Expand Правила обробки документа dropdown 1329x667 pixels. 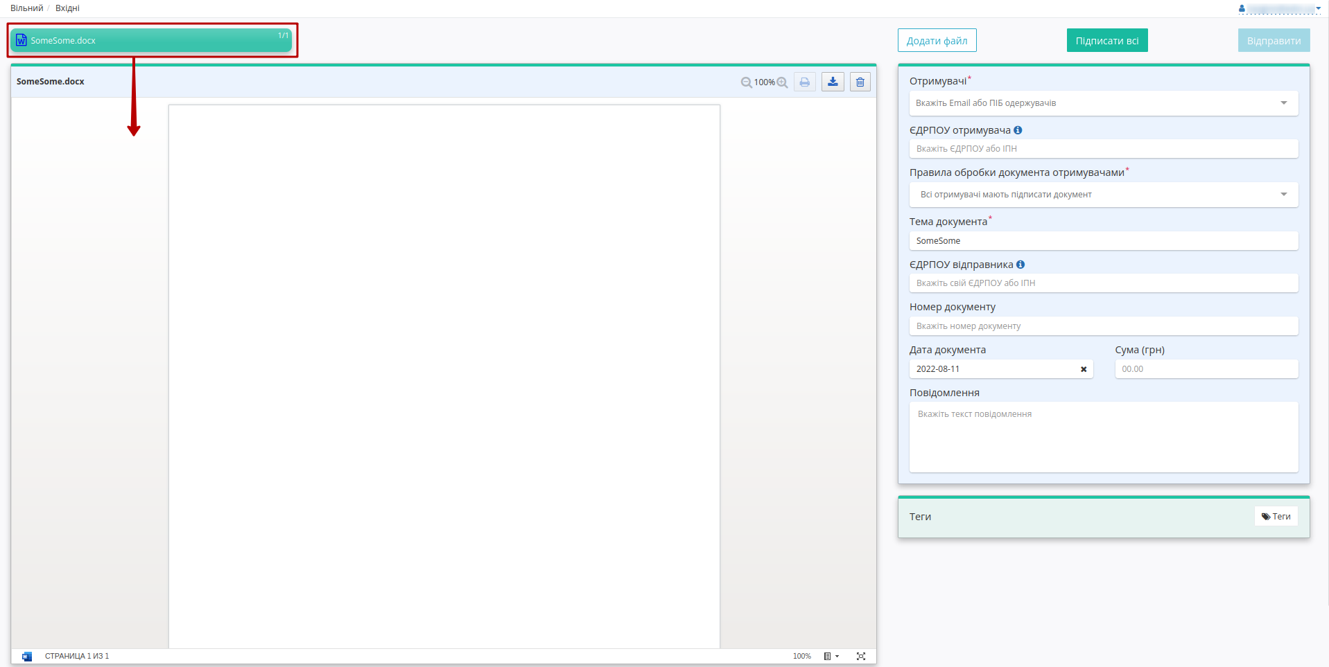pyautogui.click(x=1104, y=195)
